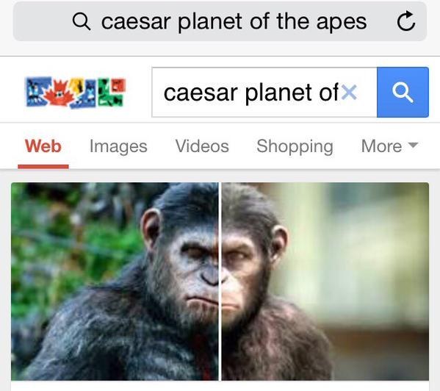Open the Google doodle logo
The image size is (440, 391).
pyautogui.click(x=76, y=92)
